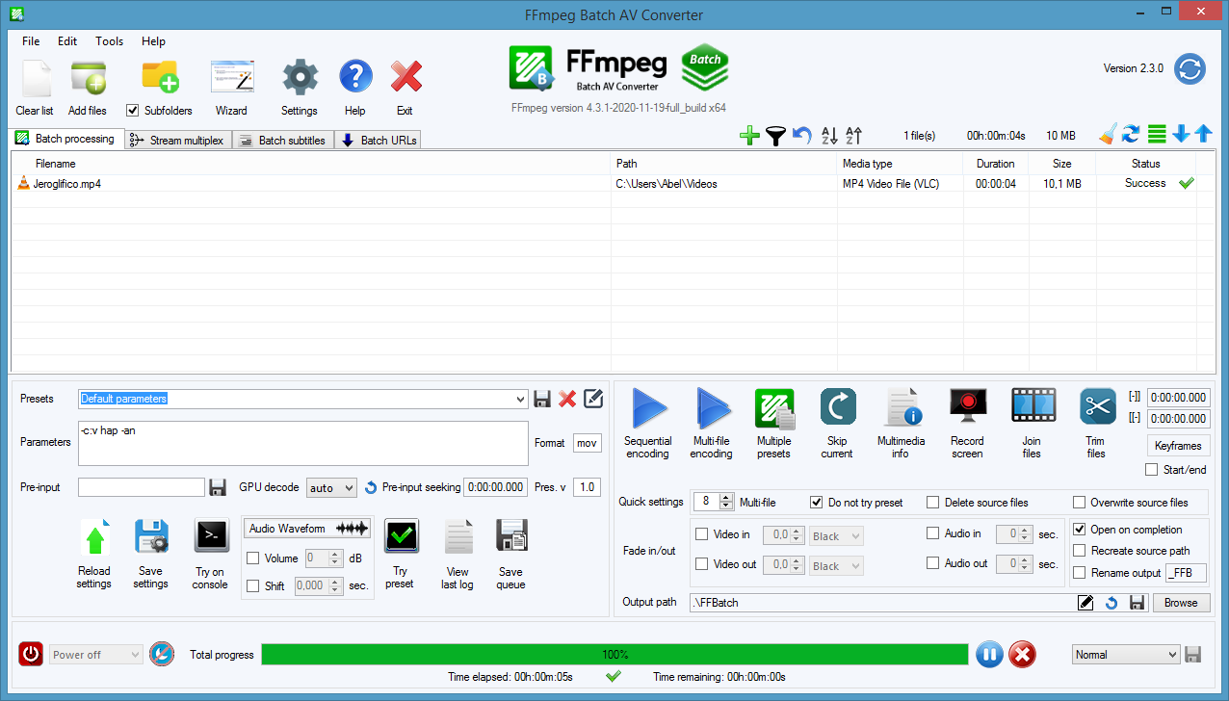Enable Overwrite source files
Screen dimensions: 1229x701
pos(1080,502)
